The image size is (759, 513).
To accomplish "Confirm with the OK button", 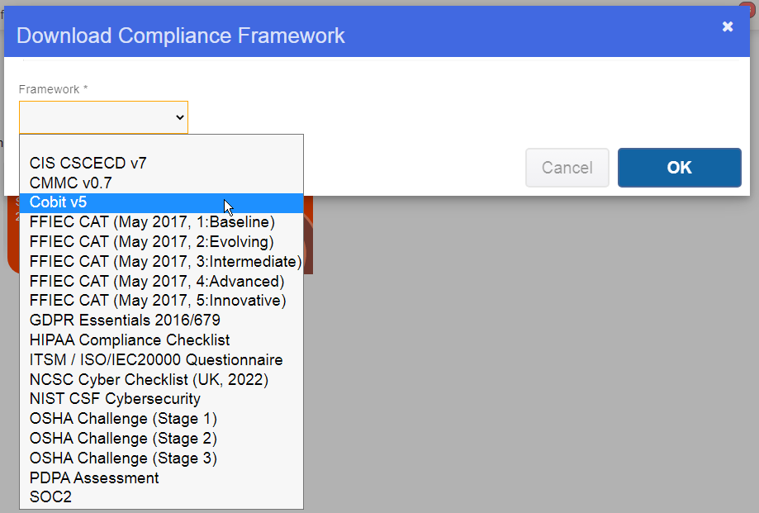I will (679, 168).
